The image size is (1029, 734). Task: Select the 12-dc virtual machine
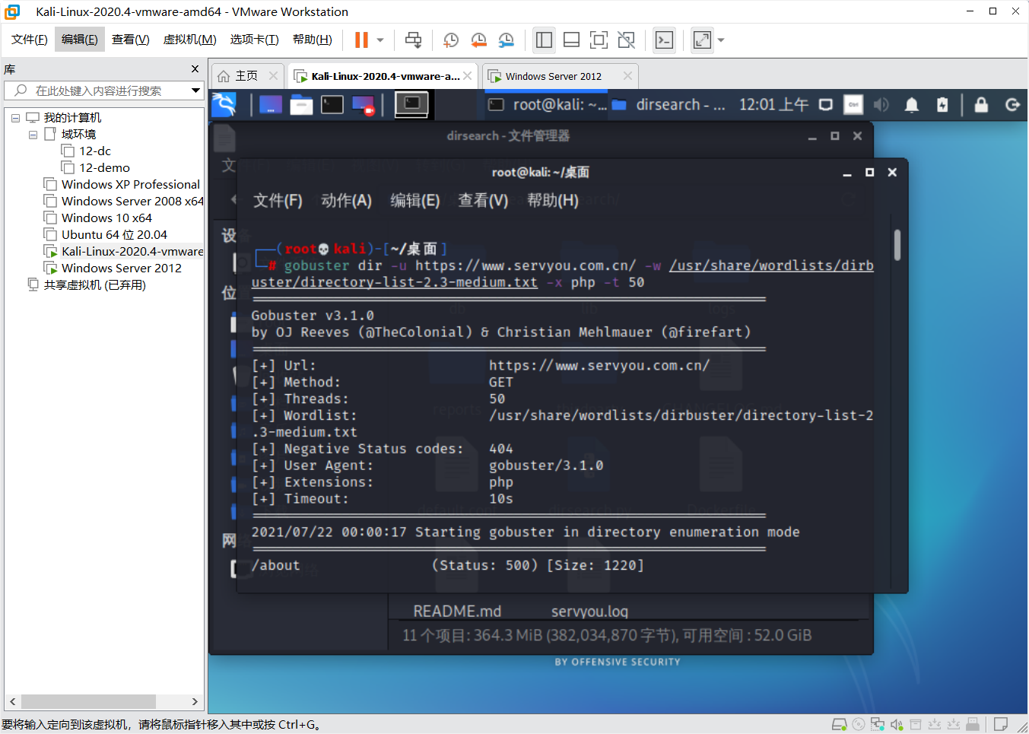pos(95,151)
